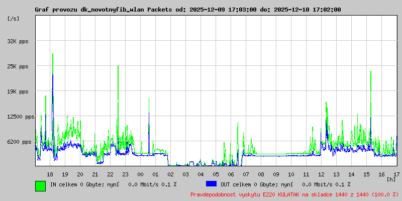This screenshot has height=201, width=402.
Task: Click the graph title 'Graf provozu dk_novotnyfib_wlan Packets'
Action: point(104,10)
